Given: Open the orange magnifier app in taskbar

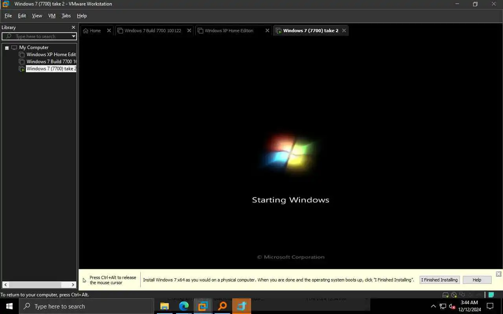Looking at the screenshot, I should point(222,306).
